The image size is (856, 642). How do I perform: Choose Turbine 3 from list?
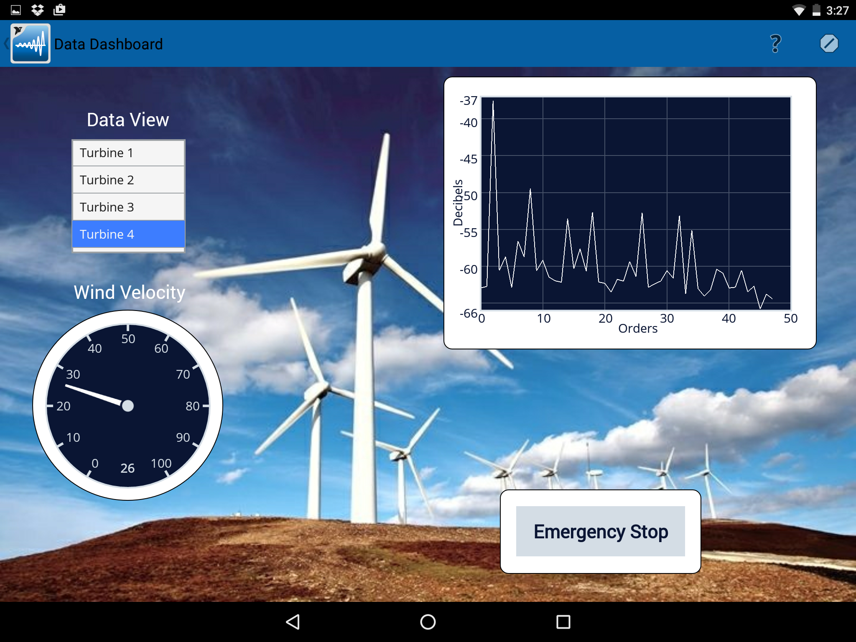coord(128,207)
